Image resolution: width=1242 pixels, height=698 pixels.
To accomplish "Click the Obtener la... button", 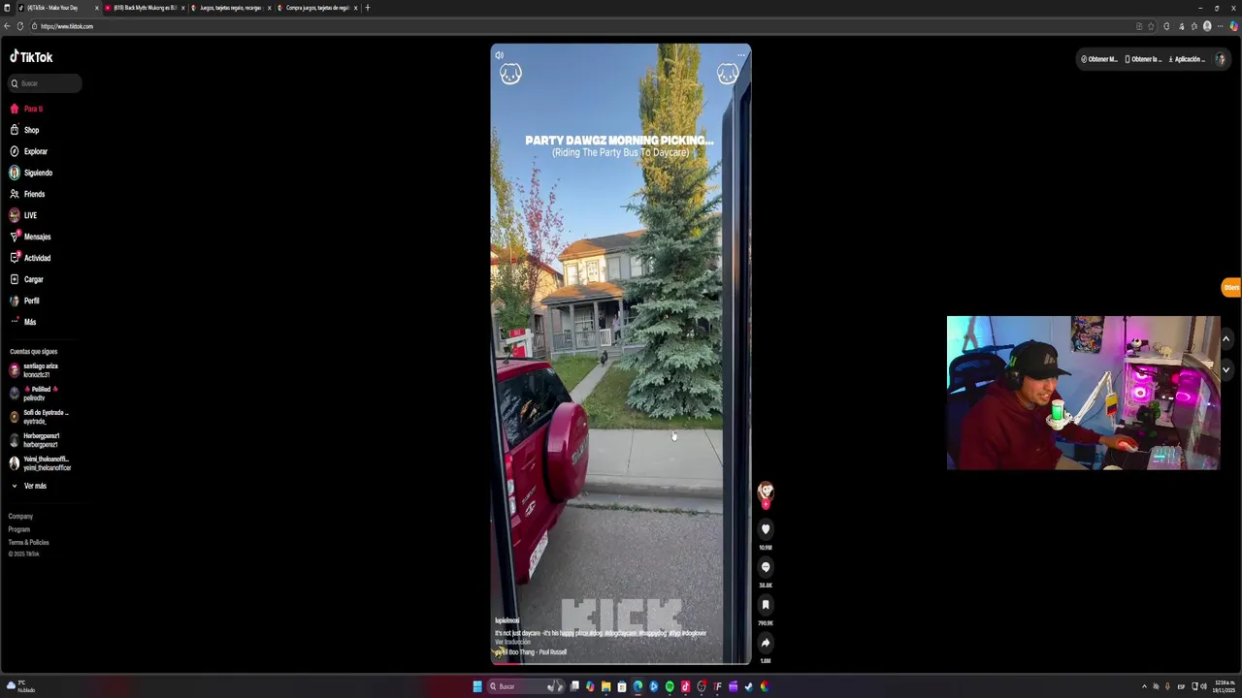I will (1143, 59).
